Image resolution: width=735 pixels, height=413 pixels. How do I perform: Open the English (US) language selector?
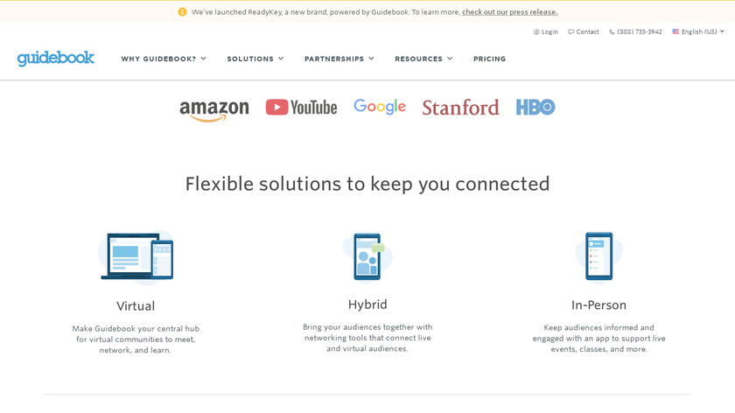click(698, 31)
